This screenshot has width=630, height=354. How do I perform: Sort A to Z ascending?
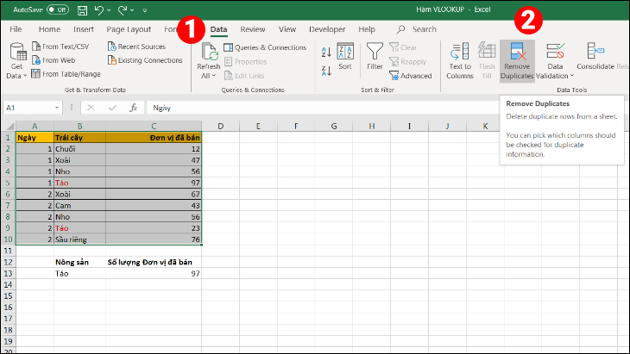click(326, 52)
